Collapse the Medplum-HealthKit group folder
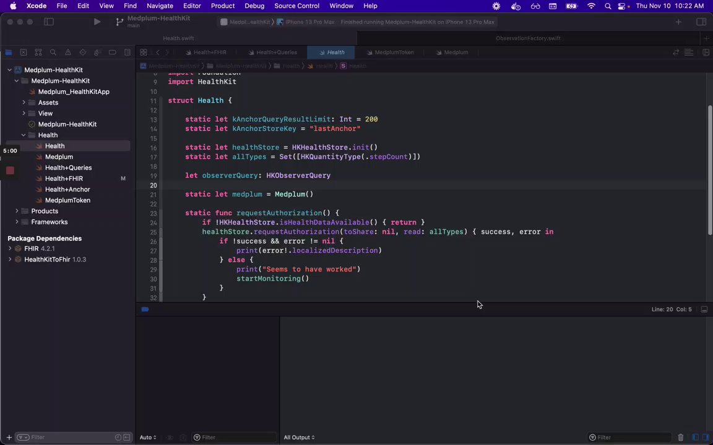Image resolution: width=713 pixels, height=445 pixels. pos(17,81)
